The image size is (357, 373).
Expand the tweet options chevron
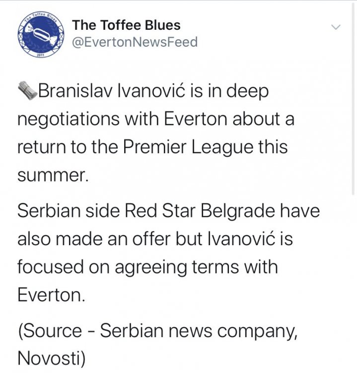336,27
